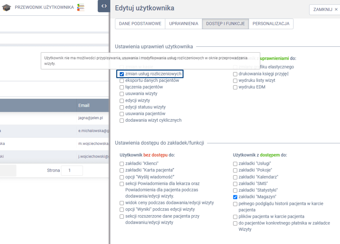Click the stacked books icon
This screenshot has width=340, height=244.
coord(81,7)
